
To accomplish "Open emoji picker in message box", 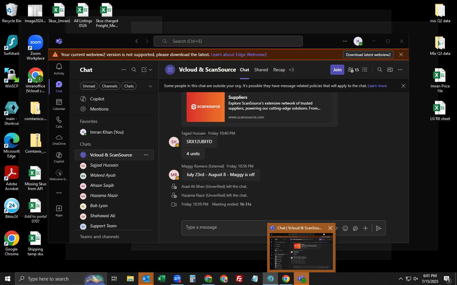I will [345, 228].
